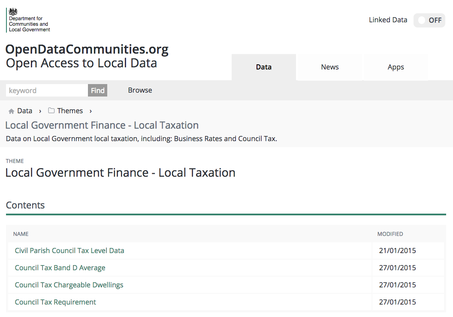Focus the keyword search field

coord(47,91)
